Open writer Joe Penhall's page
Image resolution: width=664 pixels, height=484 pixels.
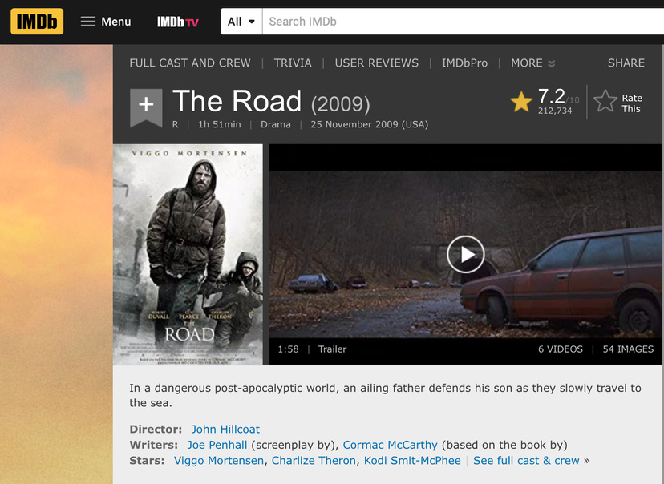217,445
